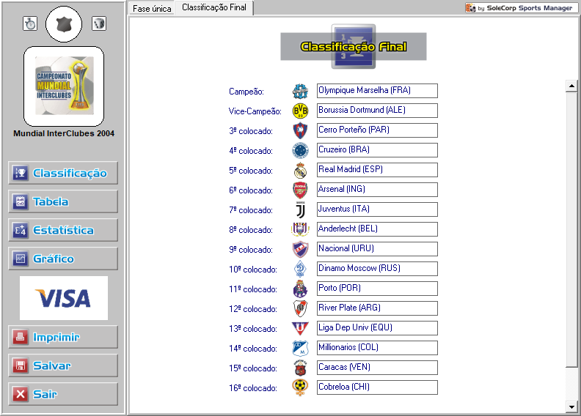The width and height of the screenshot is (581, 416).
Task: Click the Nacional (URU) crest
Action: [x=300, y=250]
